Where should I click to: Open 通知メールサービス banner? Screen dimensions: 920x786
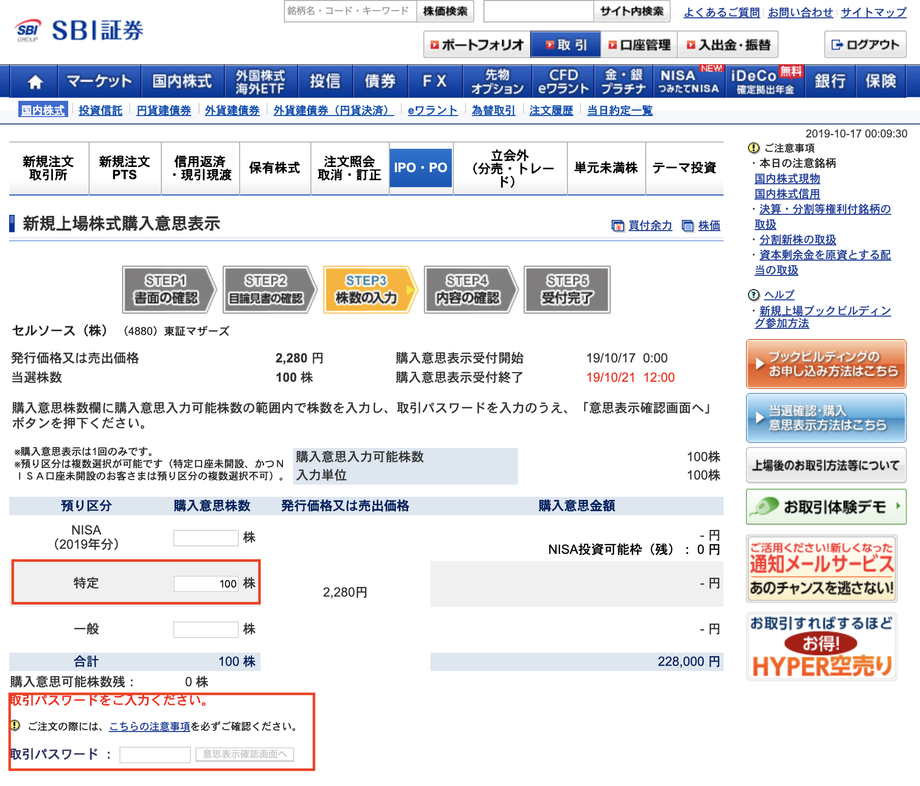821,568
